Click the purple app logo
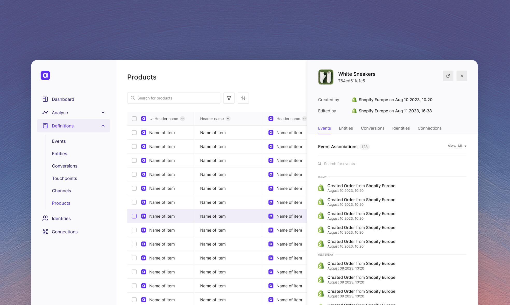Image resolution: width=510 pixels, height=305 pixels. [x=45, y=75]
